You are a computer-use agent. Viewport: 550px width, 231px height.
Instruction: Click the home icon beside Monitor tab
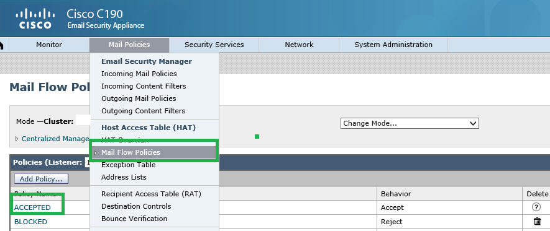click(1, 45)
